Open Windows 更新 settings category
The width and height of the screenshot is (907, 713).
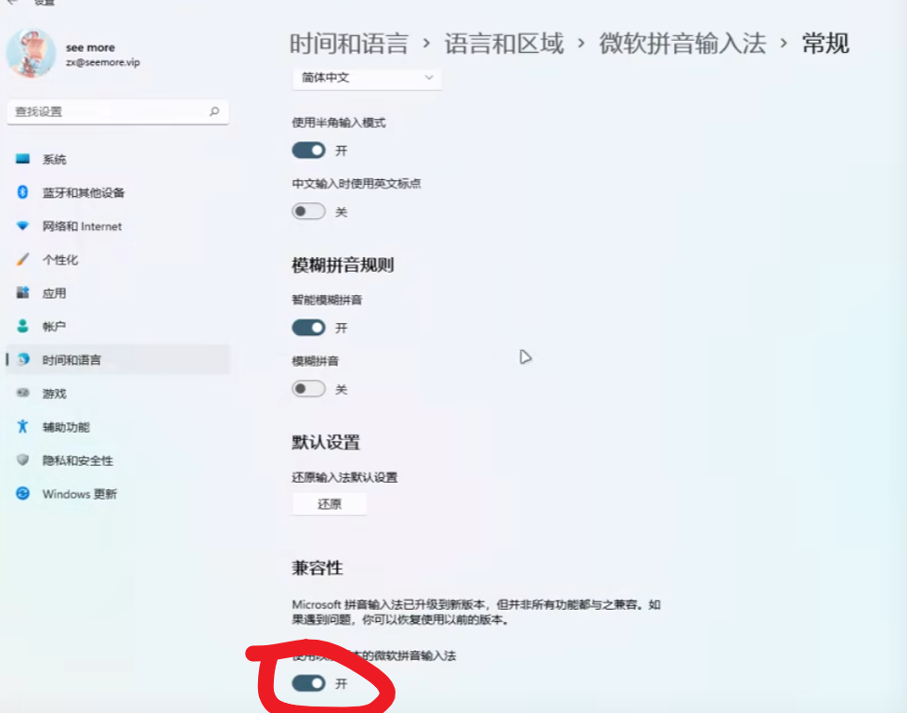(118, 494)
